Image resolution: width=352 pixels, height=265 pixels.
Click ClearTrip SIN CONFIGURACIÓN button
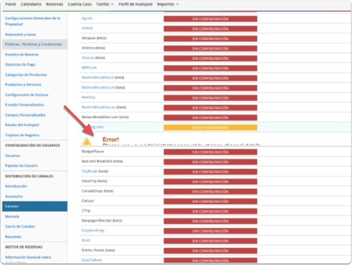coord(210,182)
